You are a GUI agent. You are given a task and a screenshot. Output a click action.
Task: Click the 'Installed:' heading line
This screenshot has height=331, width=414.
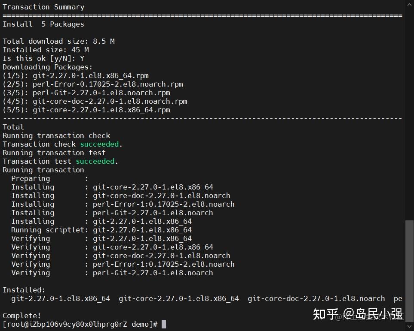[x=24, y=290]
